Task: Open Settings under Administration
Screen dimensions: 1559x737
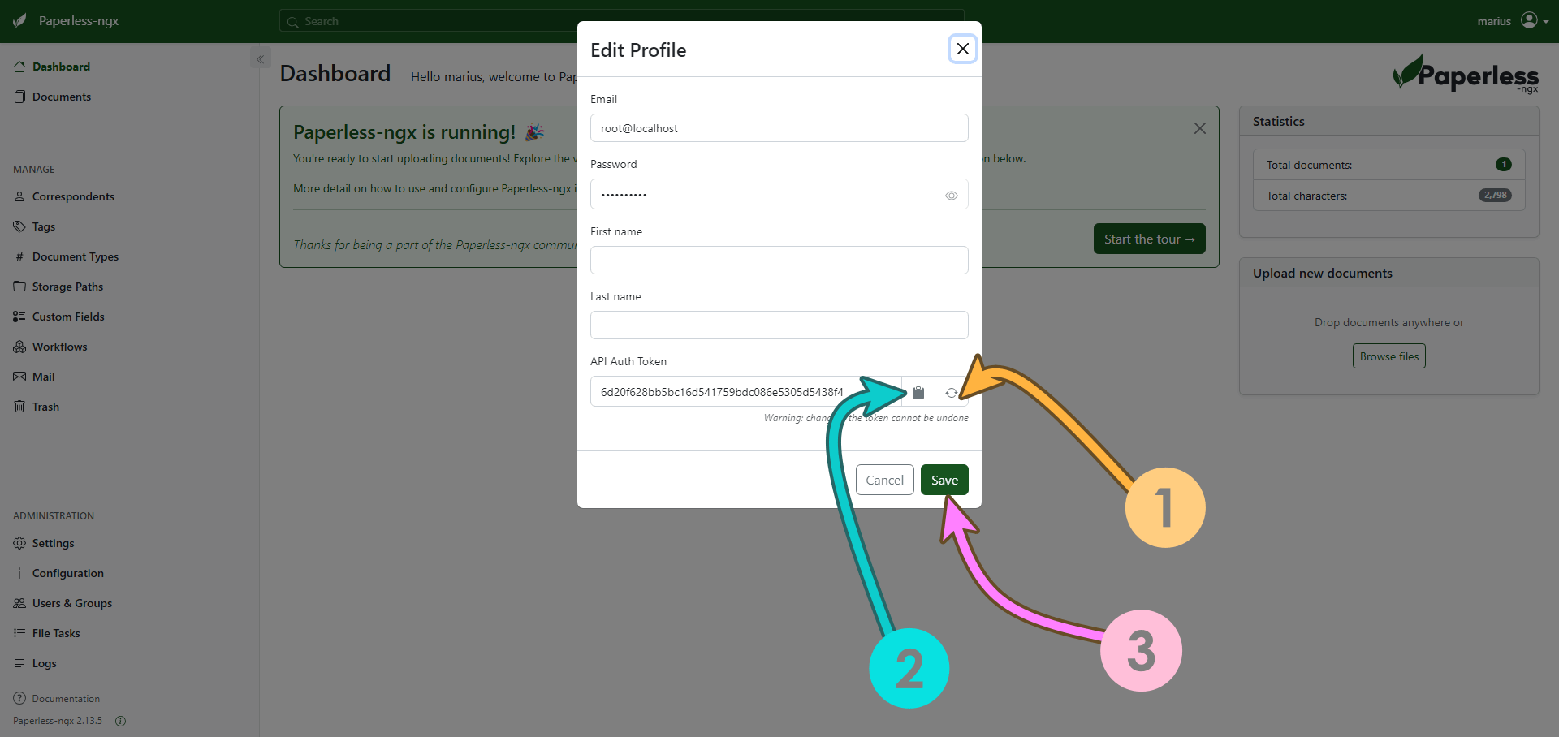Action: coord(53,543)
